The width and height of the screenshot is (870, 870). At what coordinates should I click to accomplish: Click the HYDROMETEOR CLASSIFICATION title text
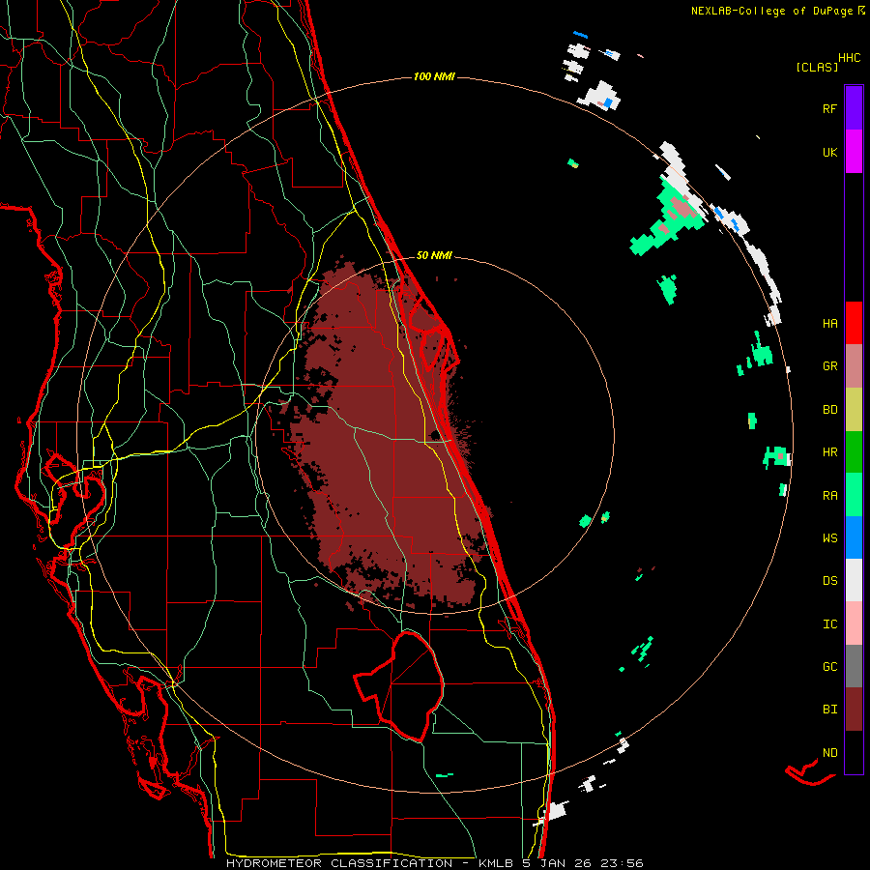[x=339, y=863]
